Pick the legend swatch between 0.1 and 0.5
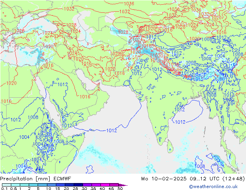 click(x=7, y=185)
